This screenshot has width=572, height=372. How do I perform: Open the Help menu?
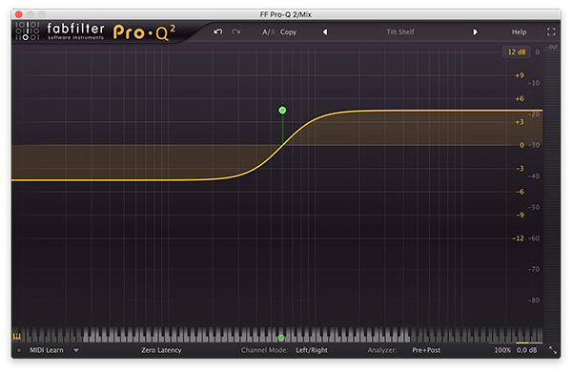click(519, 32)
